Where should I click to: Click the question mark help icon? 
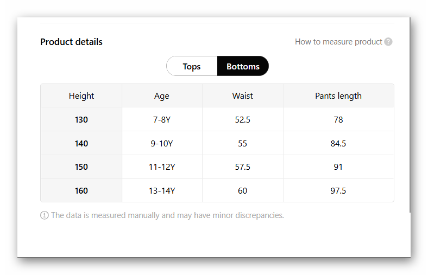click(x=388, y=42)
